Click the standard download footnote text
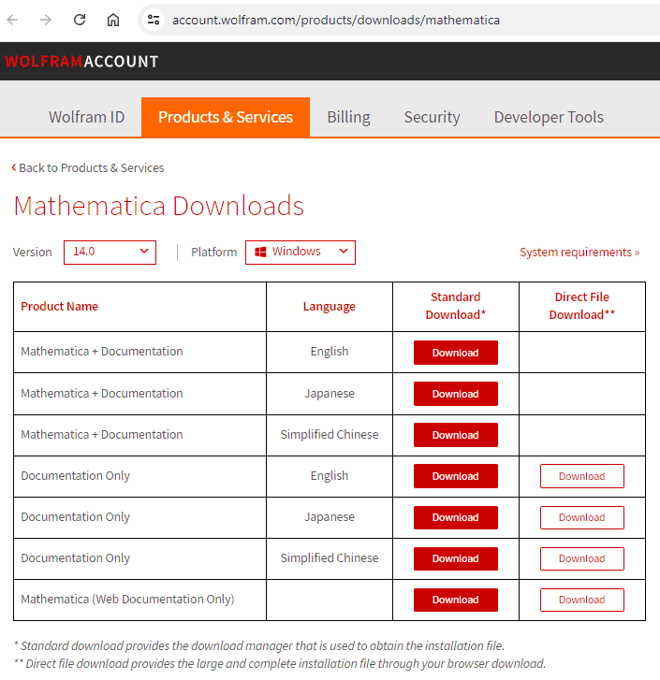 click(259, 645)
